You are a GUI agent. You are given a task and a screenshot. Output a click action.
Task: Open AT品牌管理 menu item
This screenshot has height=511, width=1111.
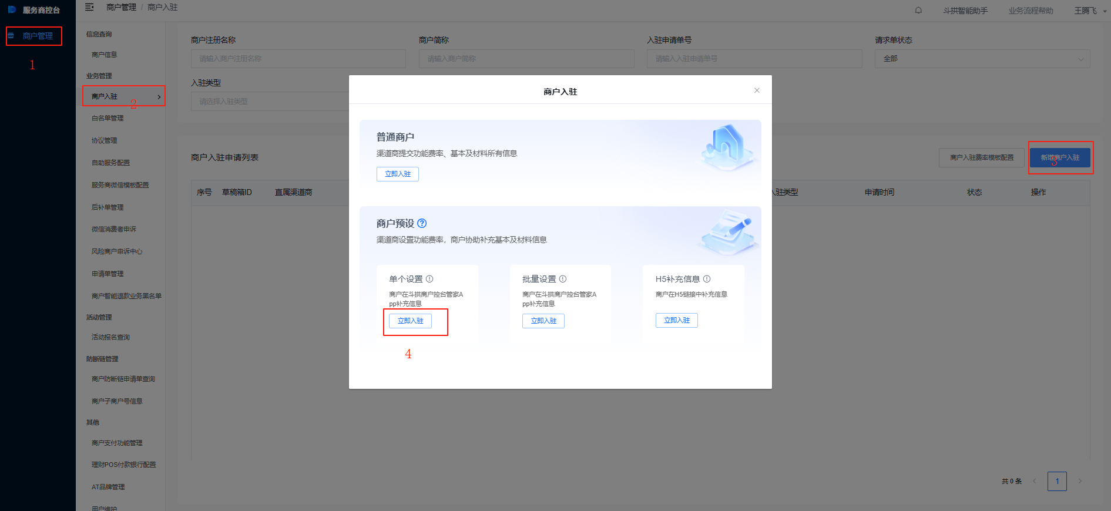(108, 487)
